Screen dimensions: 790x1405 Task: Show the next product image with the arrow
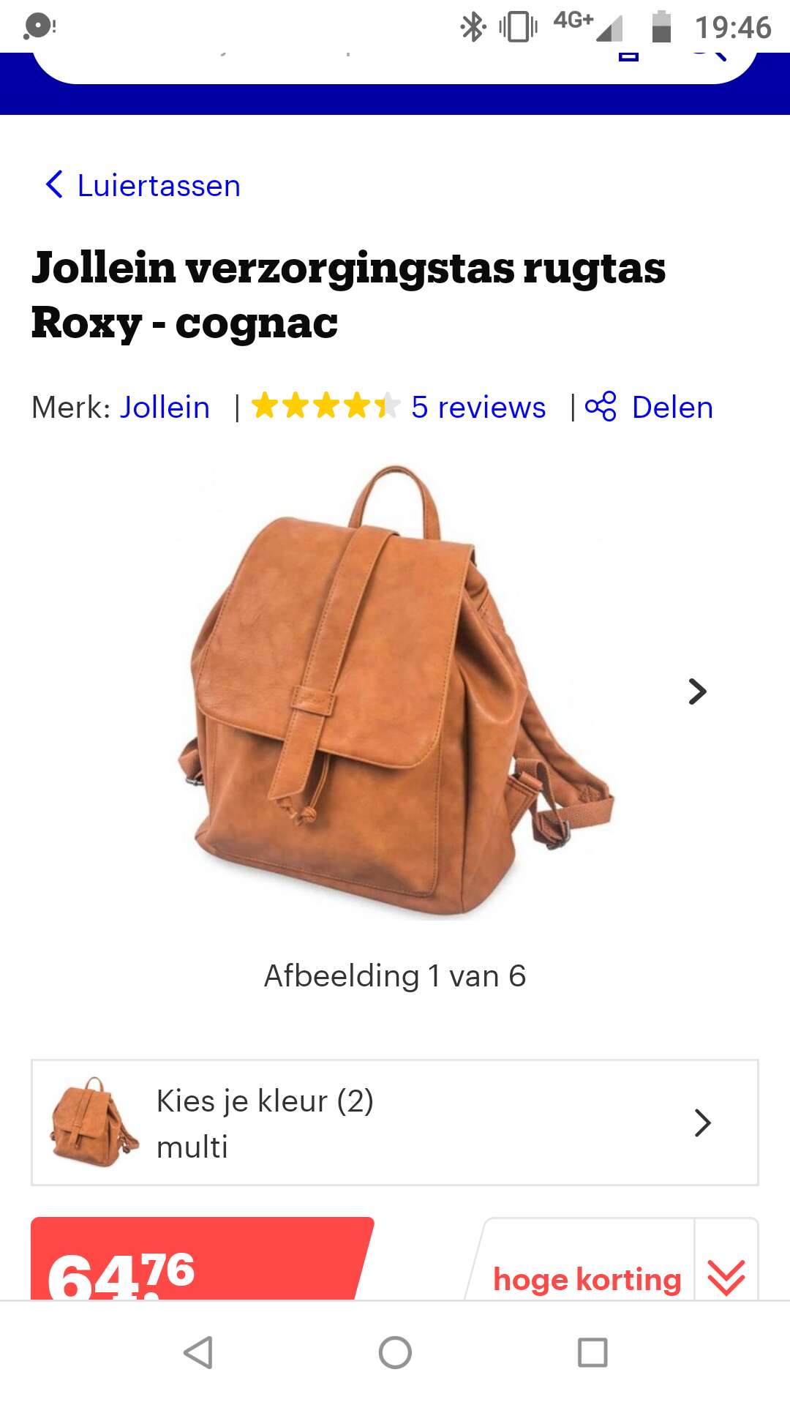698,692
